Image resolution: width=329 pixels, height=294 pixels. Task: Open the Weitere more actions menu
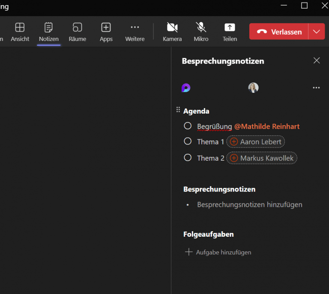(x=135, y=32)
